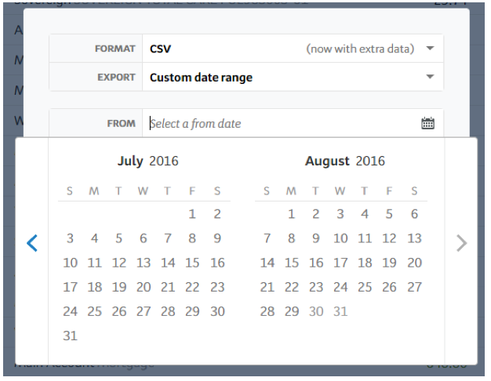Select July 5 in the calendar
Image resolution: width=491 pixels, height=381 pixels.
[119, 238]
